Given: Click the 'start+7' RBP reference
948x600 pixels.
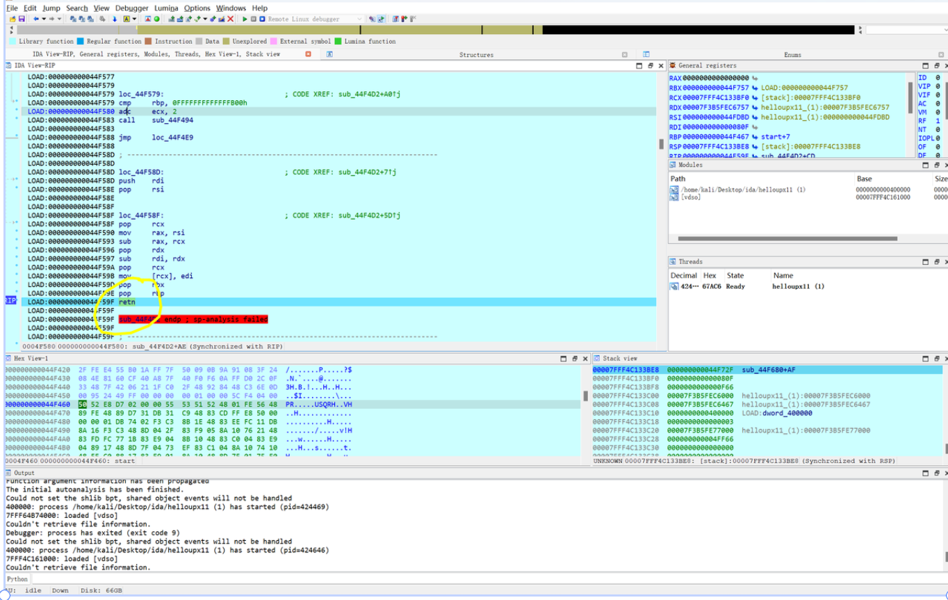Looking at the screenshot, I should (776, 137).
